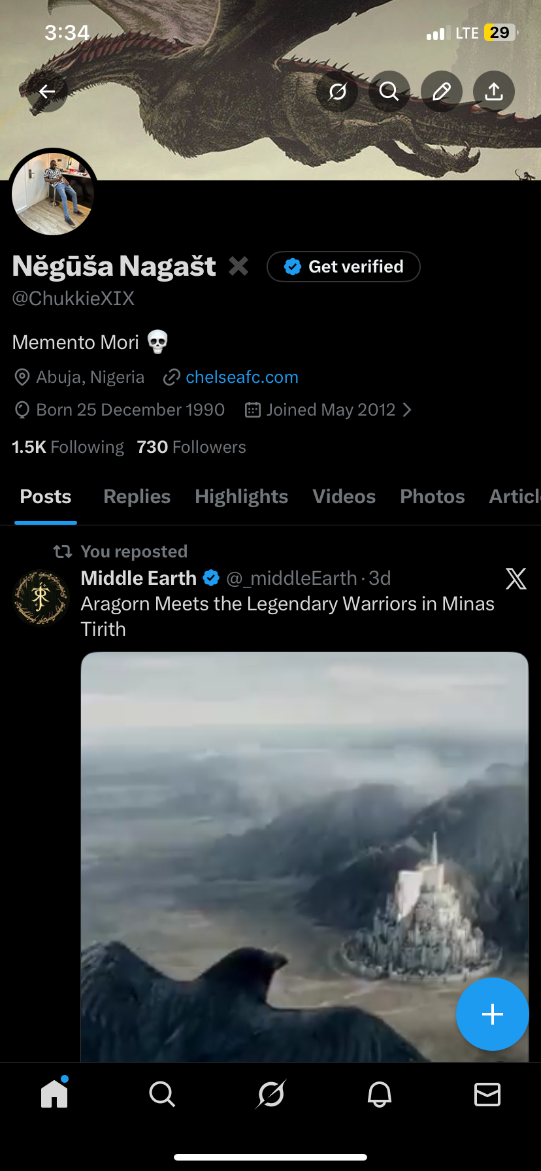Open the notifications bell

coord(380,1093)
